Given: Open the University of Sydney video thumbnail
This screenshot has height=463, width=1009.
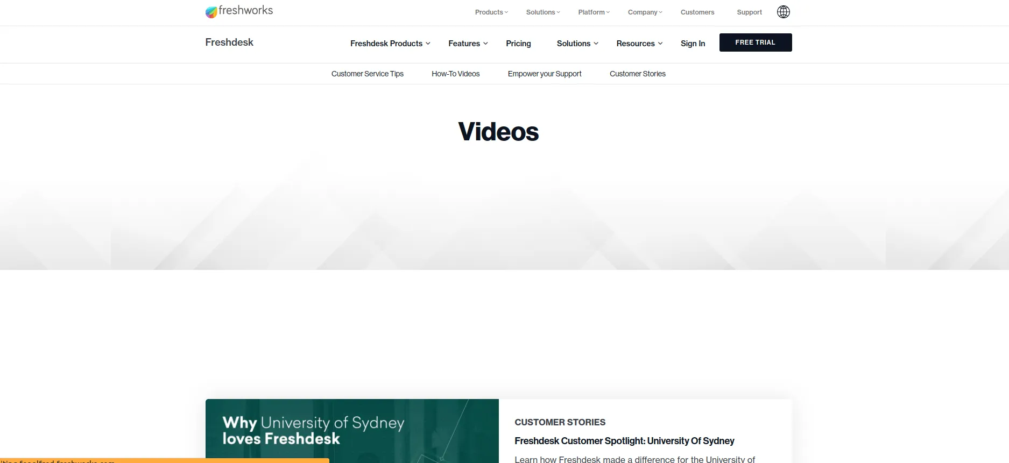Looking at the screenshot, I should (x=352, y=431).
